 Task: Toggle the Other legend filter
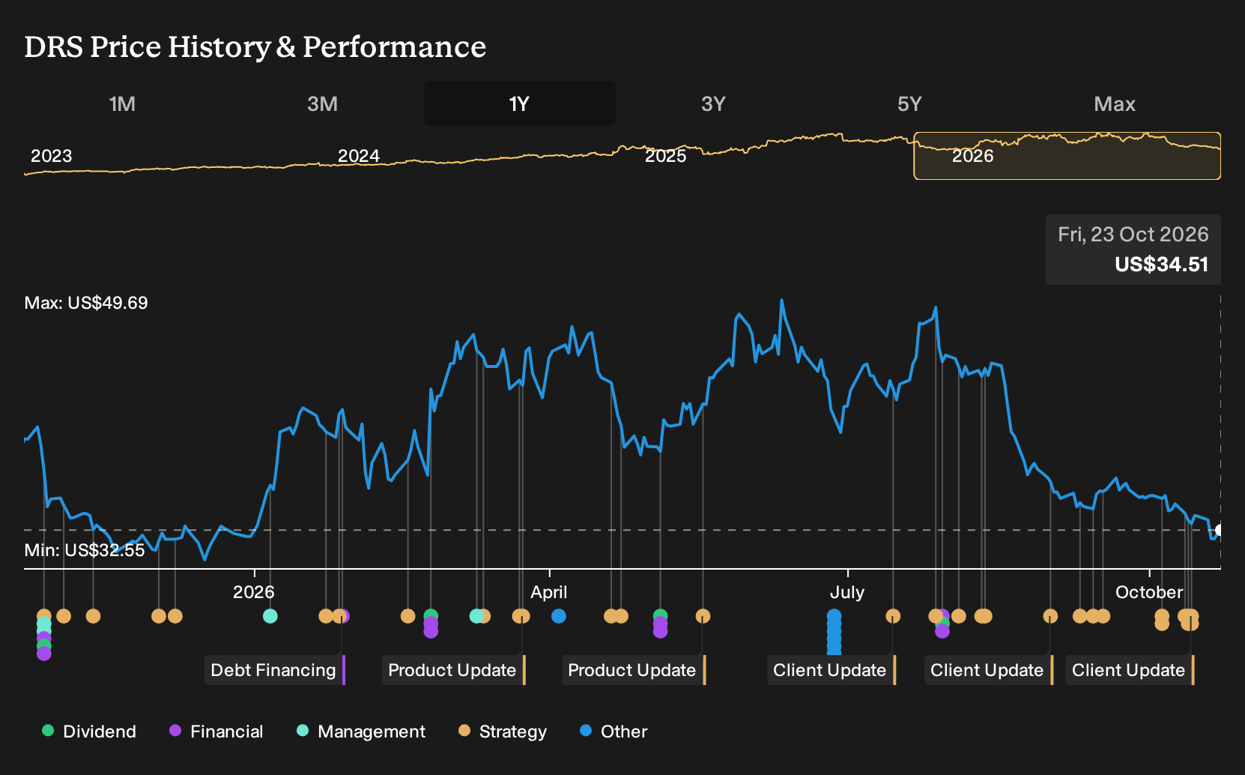614,732
